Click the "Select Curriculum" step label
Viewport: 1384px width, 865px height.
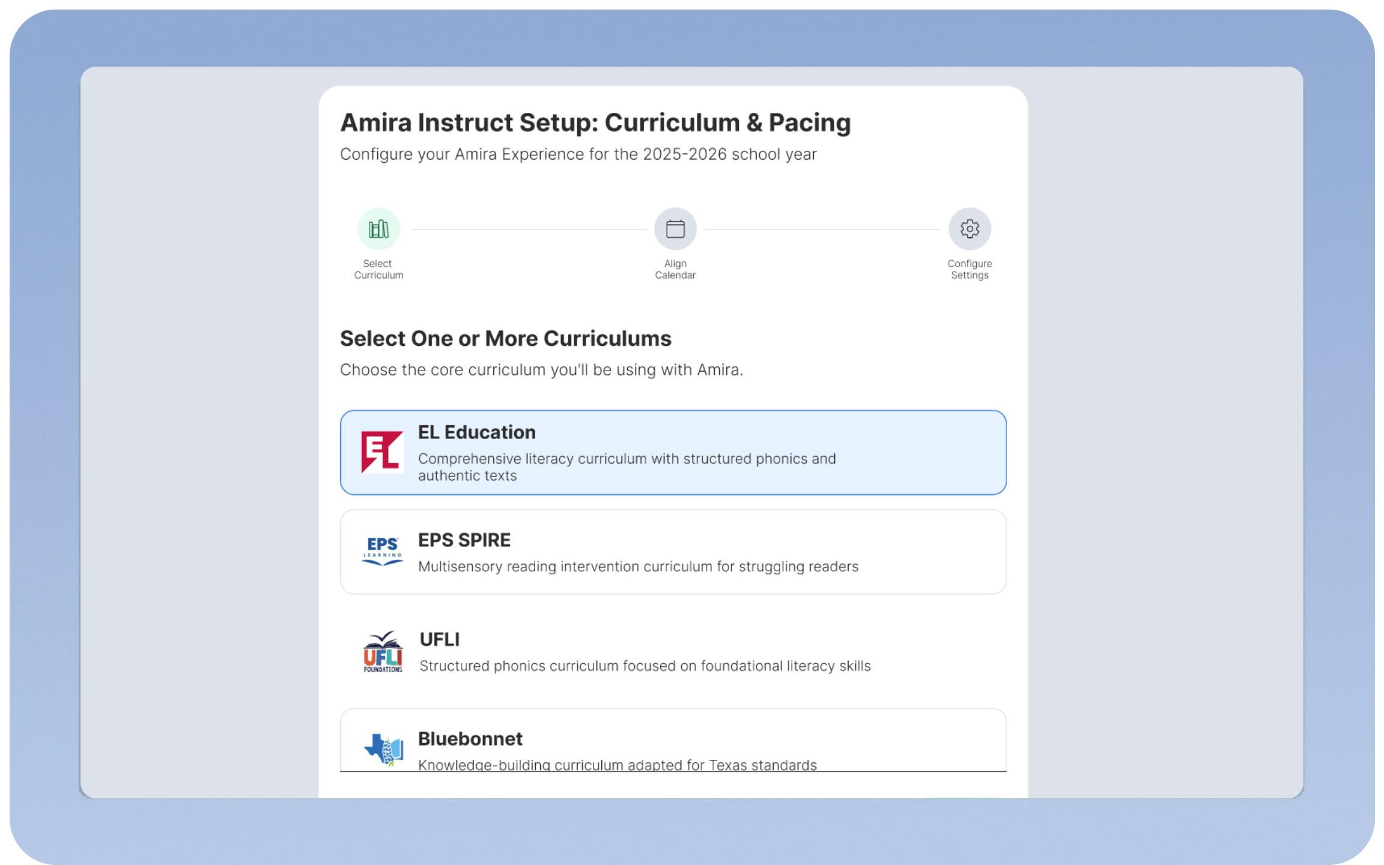pos(378,269)
